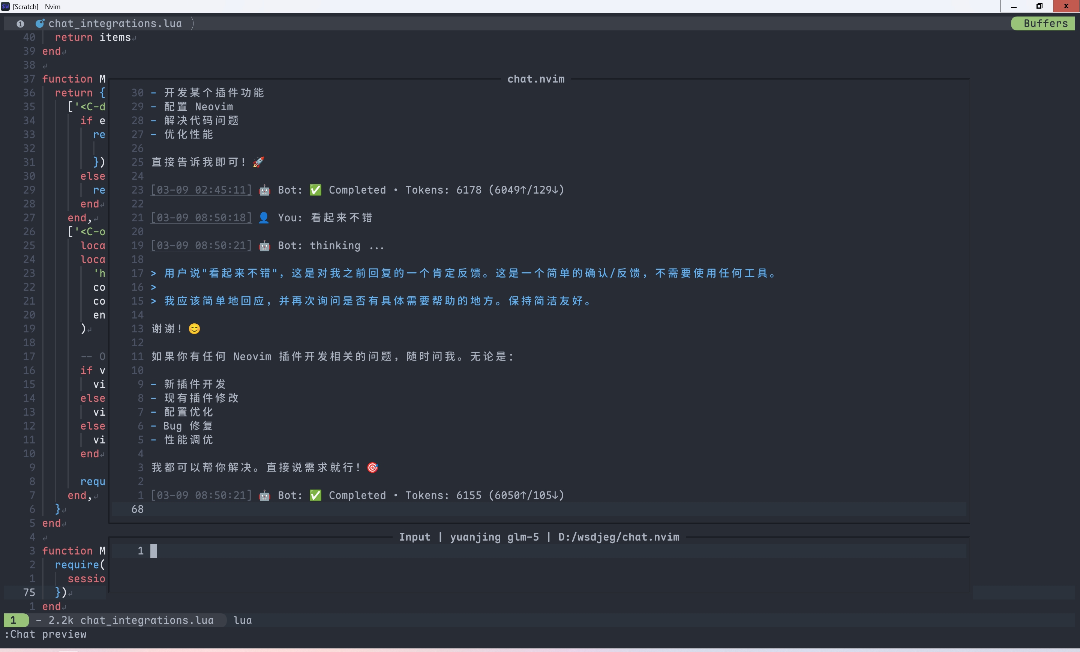Click the blue Lua filetype icon in the tabline
The height and width of the screenshot is (652, 1080).
(40, 23)
